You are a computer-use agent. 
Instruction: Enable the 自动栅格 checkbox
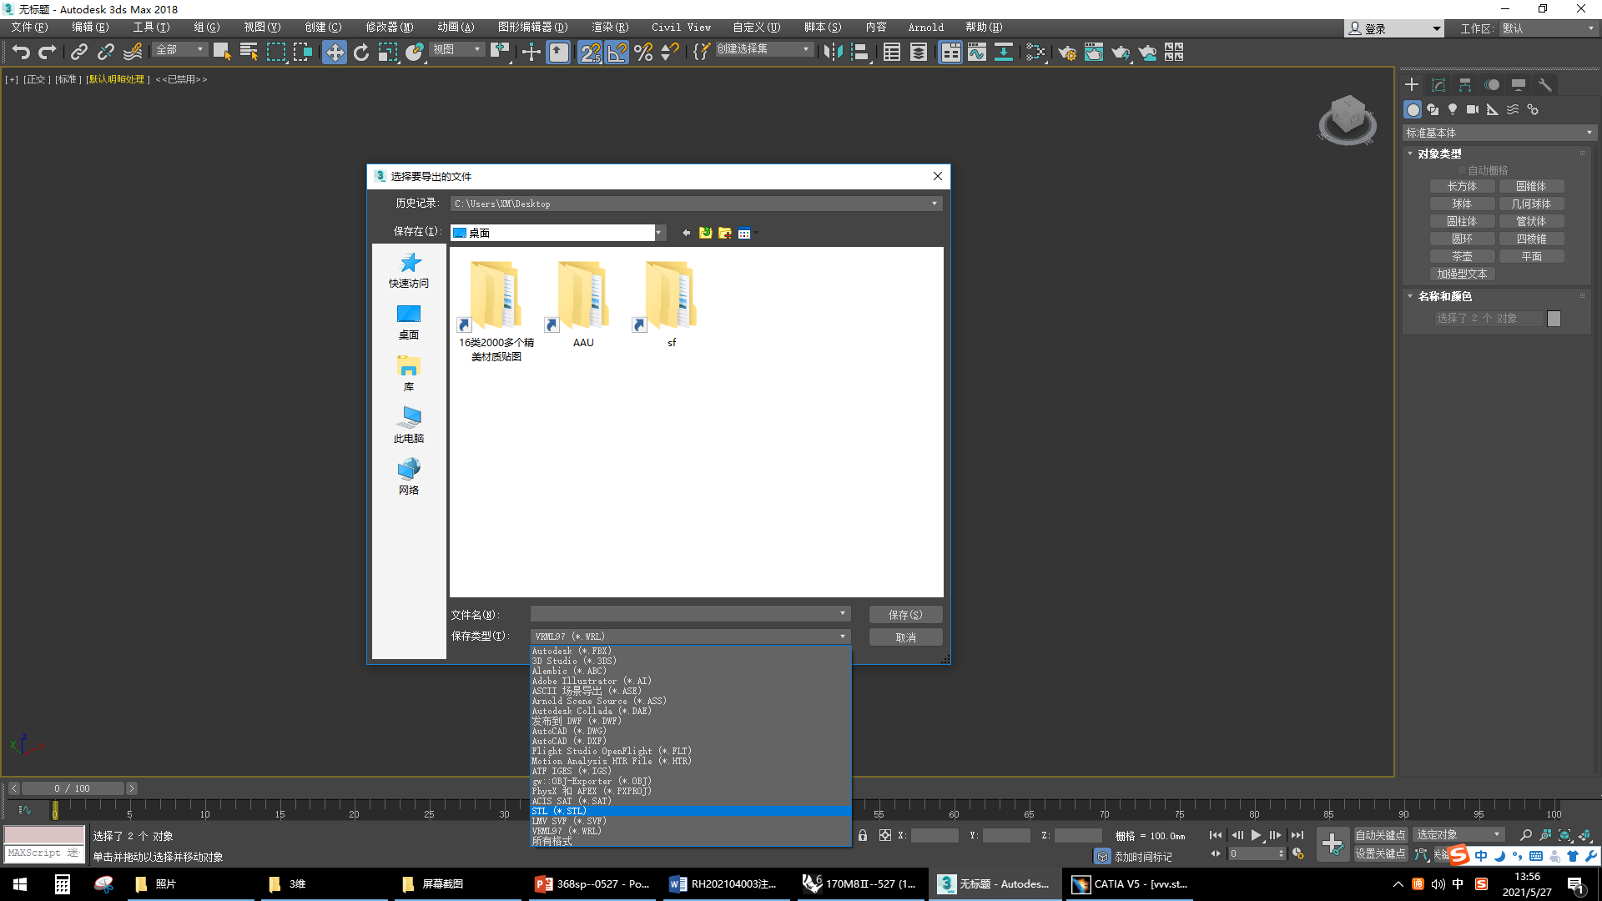1462,170
